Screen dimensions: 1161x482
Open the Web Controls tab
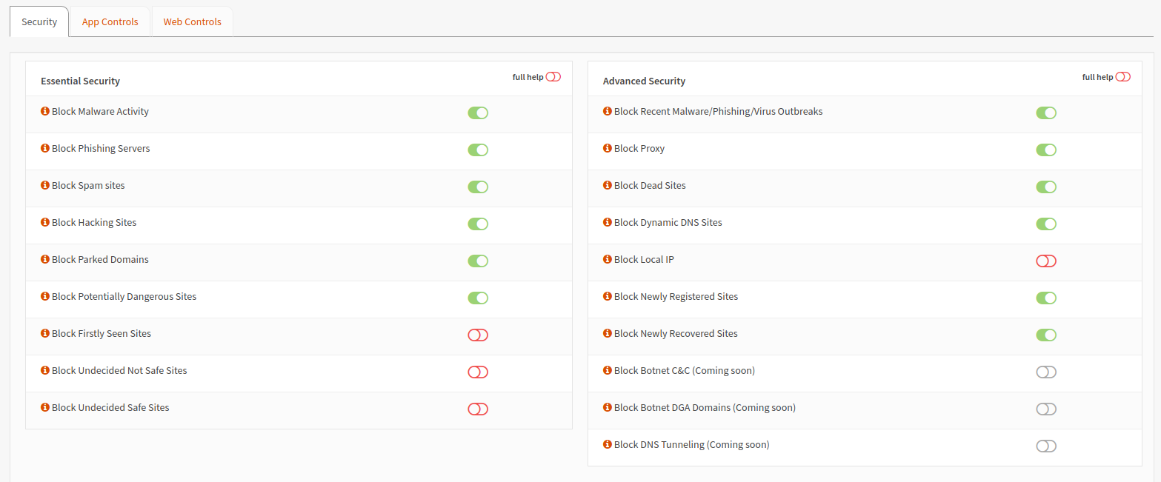[x=192, y=21]
